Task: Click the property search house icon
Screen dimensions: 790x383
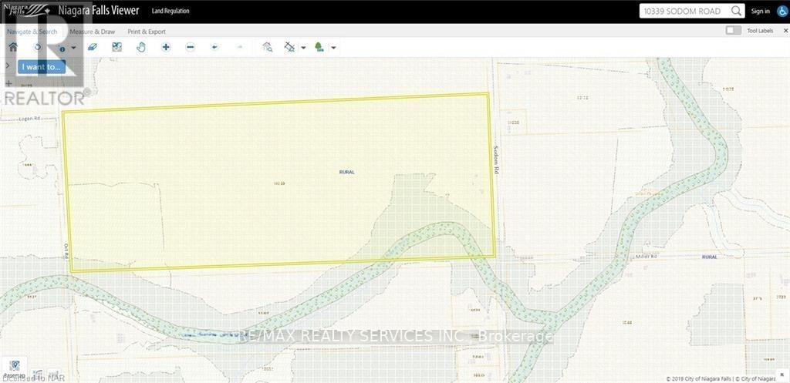Action: 267,47
